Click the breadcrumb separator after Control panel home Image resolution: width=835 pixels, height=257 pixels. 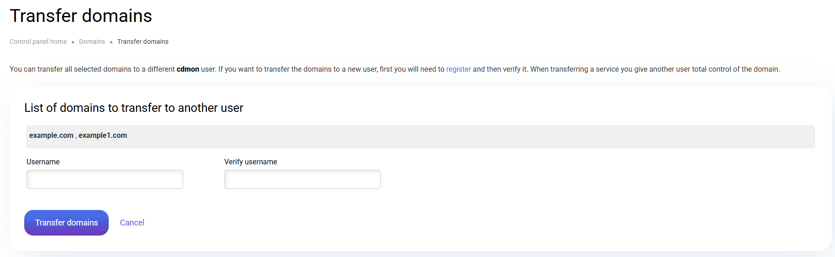[x=73, y=42]
